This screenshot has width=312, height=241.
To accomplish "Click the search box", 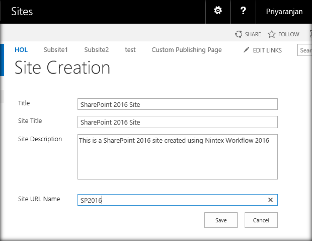I will coord(305,50).
